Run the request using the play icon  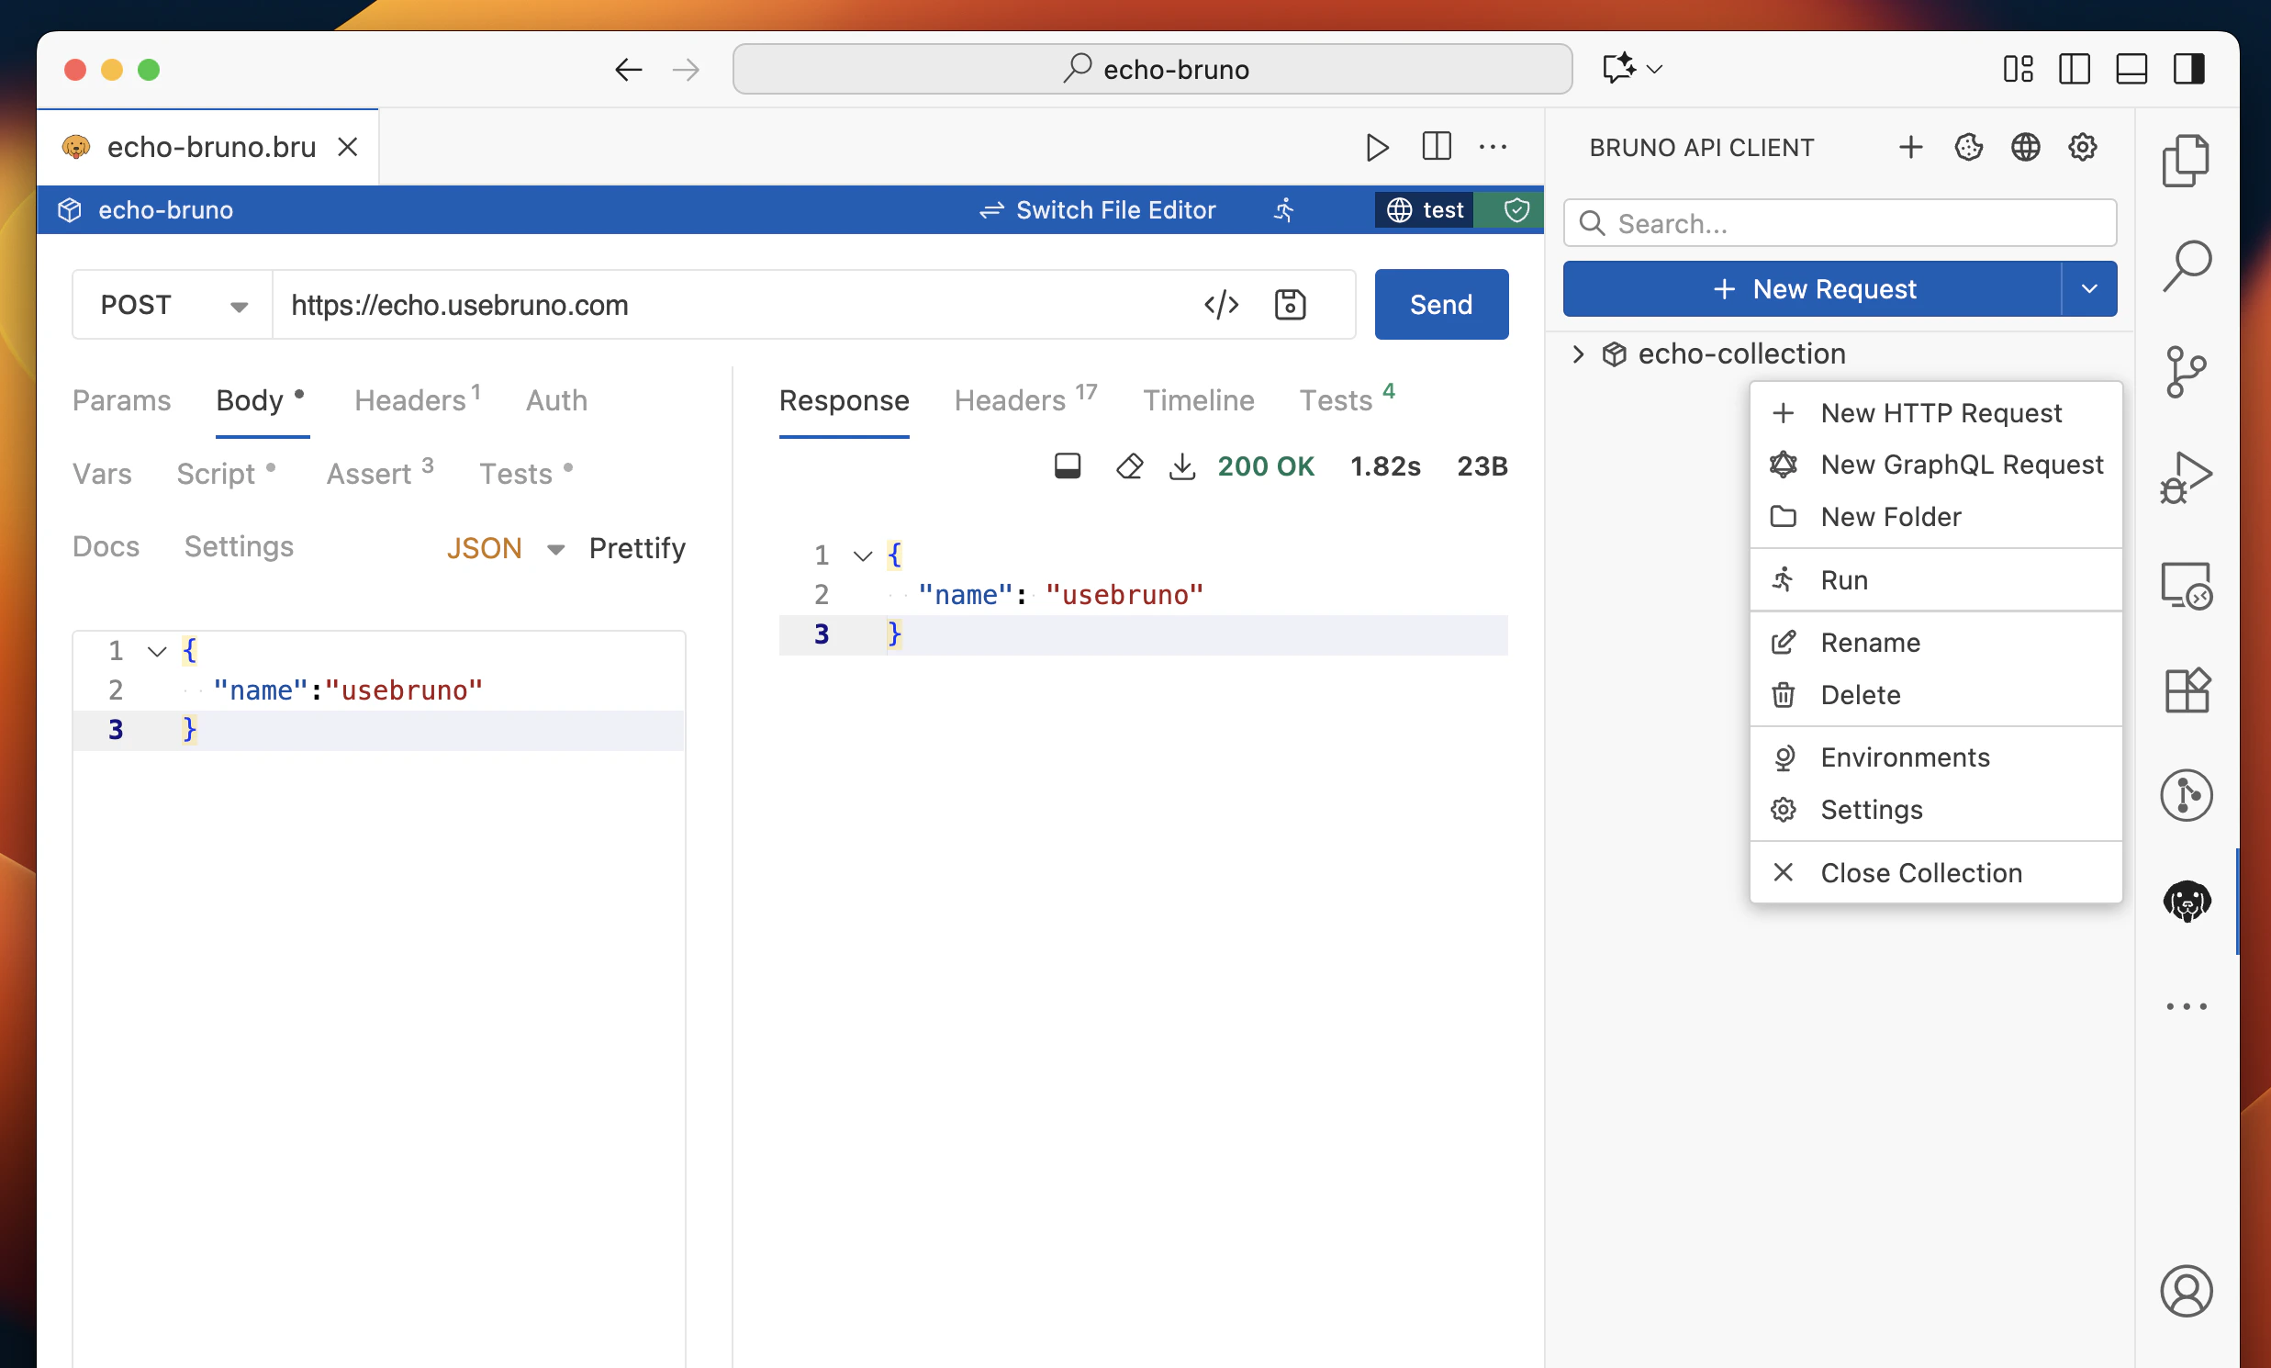pos(1377,147)
